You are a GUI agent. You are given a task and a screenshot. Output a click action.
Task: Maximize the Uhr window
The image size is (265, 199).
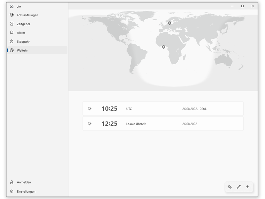tap(242, 6)
